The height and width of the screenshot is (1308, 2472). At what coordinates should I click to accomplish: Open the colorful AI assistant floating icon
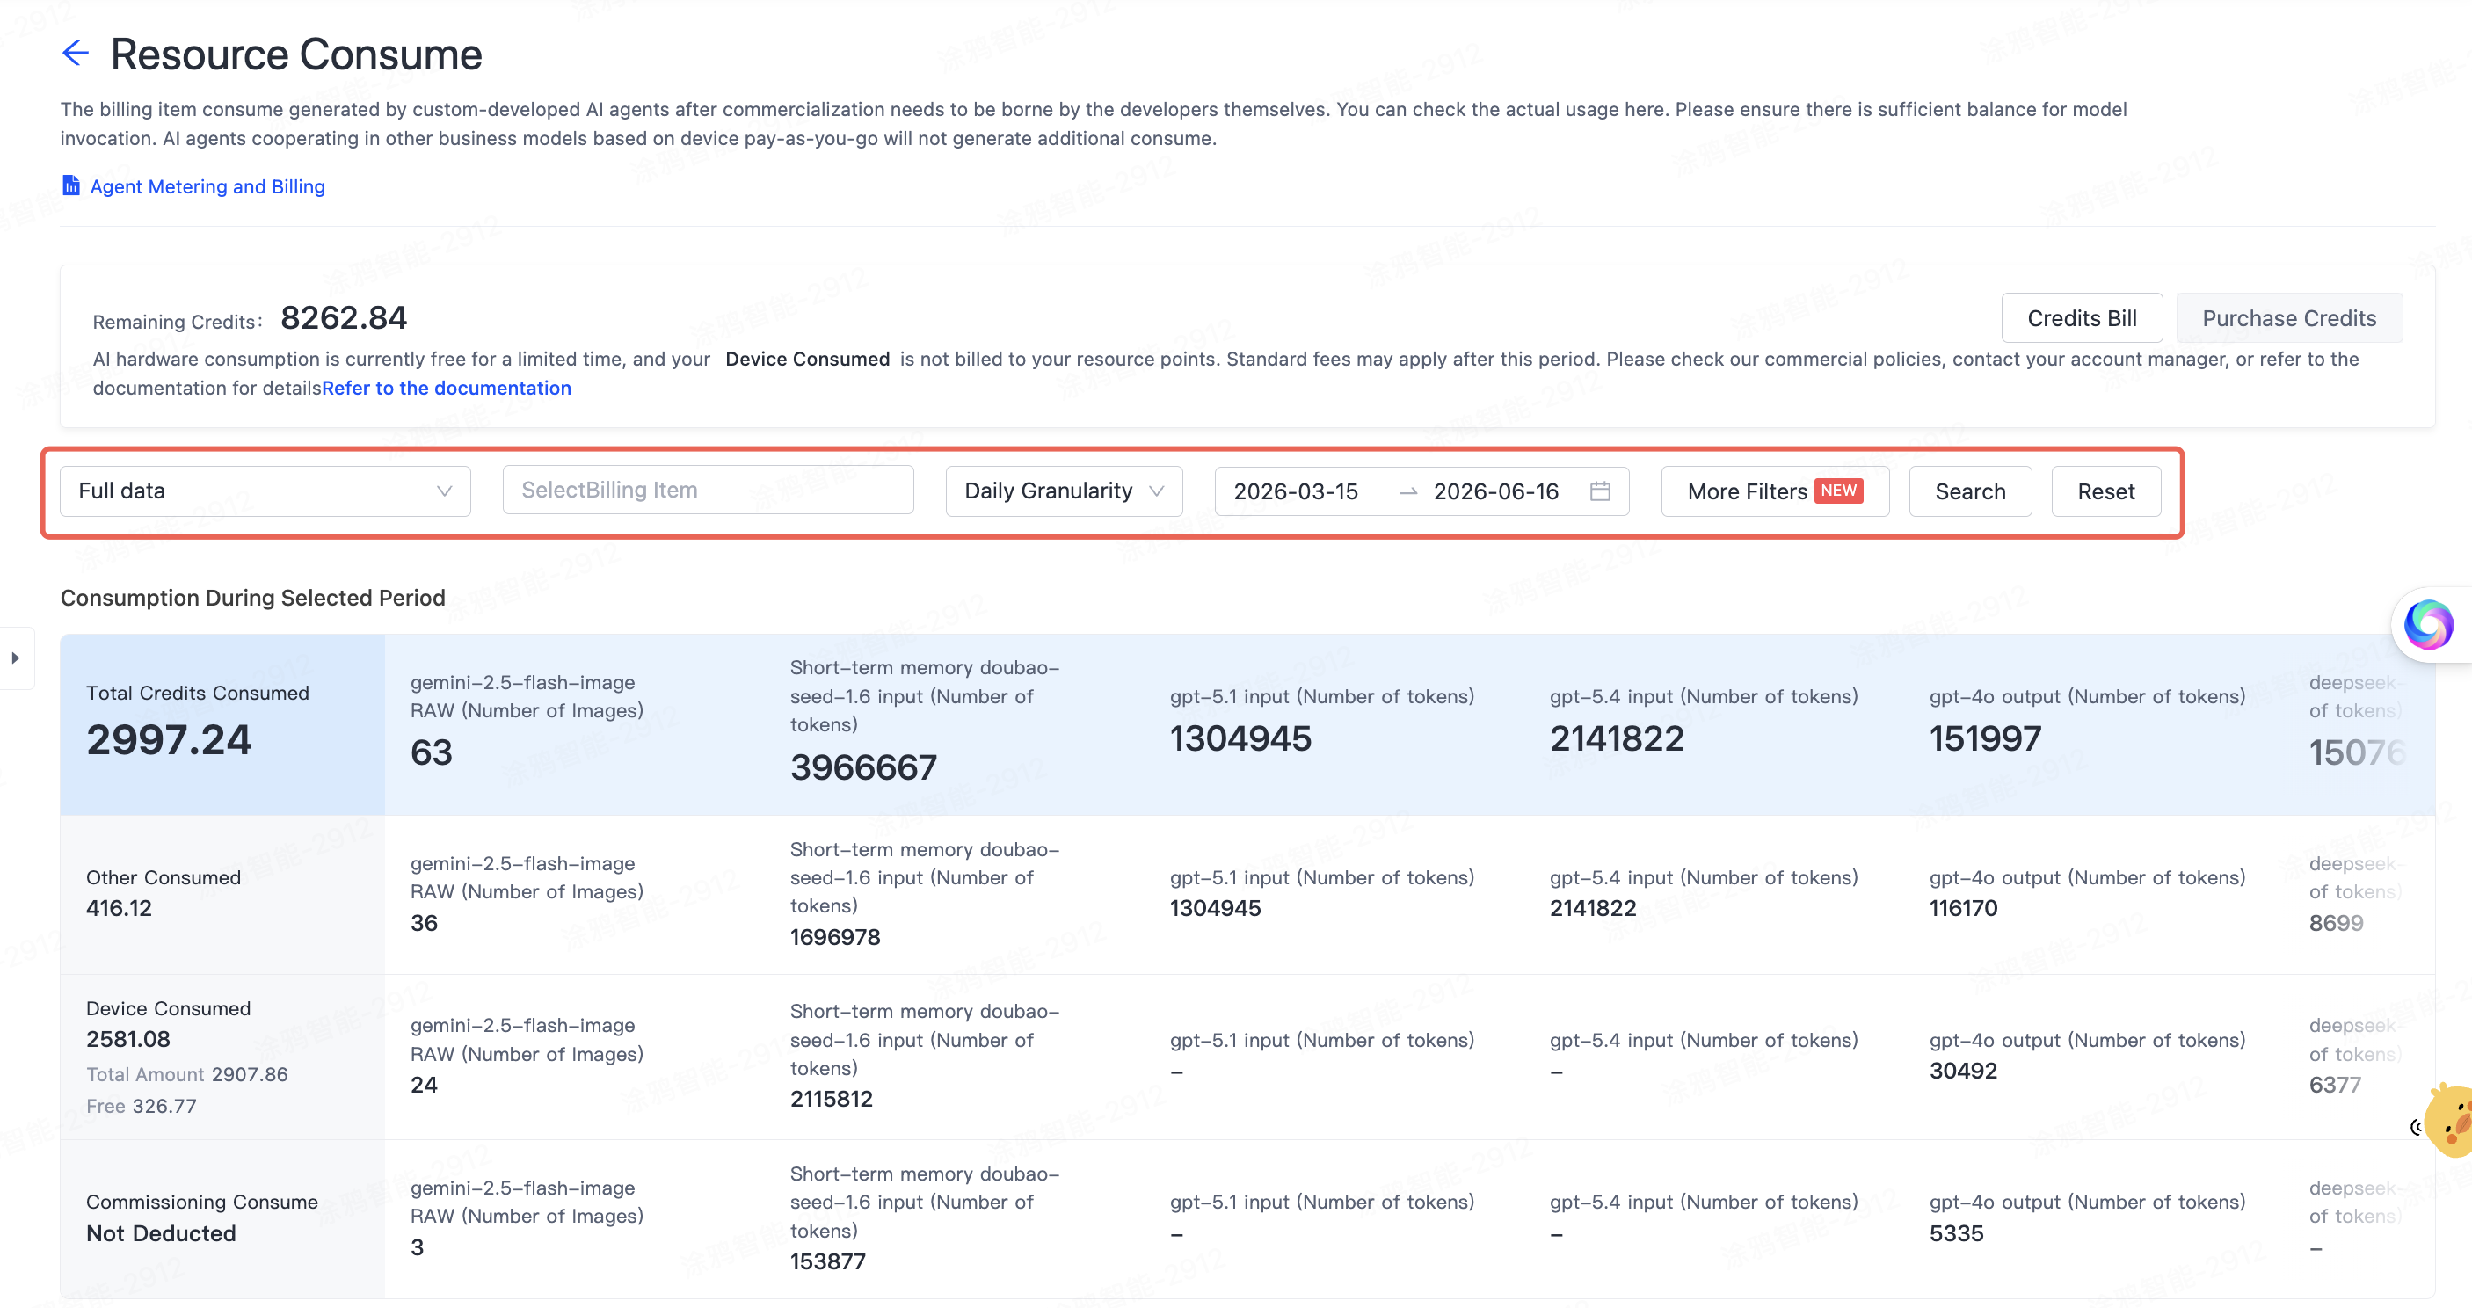(2428, 625)
